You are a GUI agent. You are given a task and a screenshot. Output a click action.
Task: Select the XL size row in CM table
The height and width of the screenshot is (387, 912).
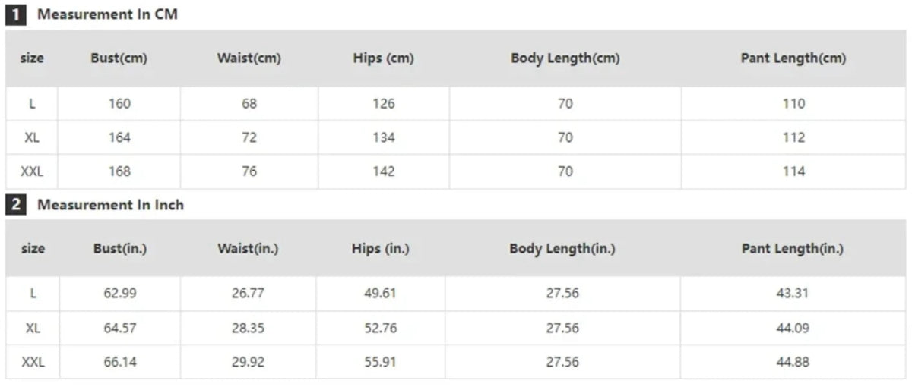tap(456, 137)
